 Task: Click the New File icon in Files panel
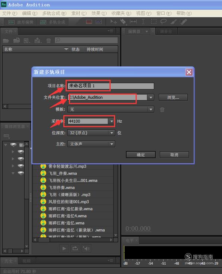point(27,41)
